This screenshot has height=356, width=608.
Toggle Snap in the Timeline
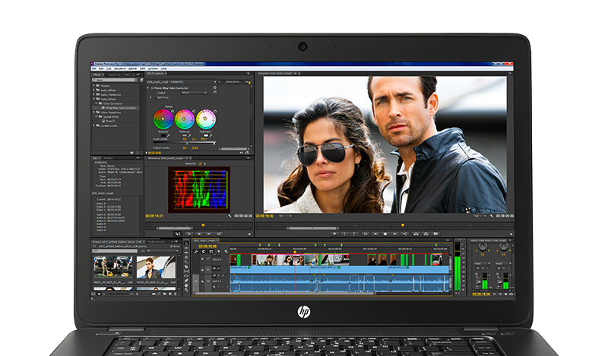(204, 252)
